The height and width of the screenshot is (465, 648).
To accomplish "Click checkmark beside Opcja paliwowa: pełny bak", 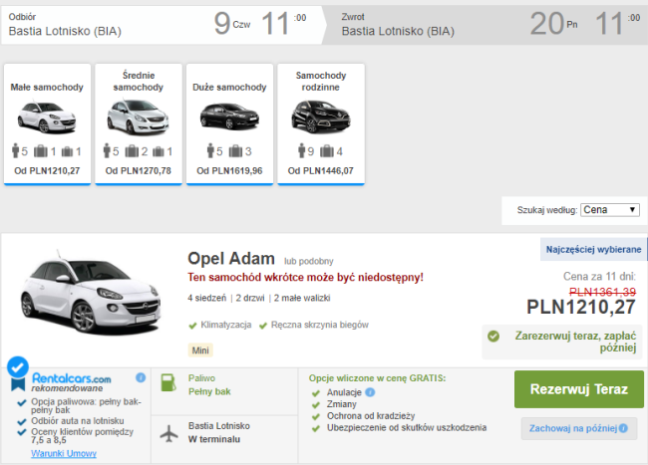I will [x=22, y=402].
